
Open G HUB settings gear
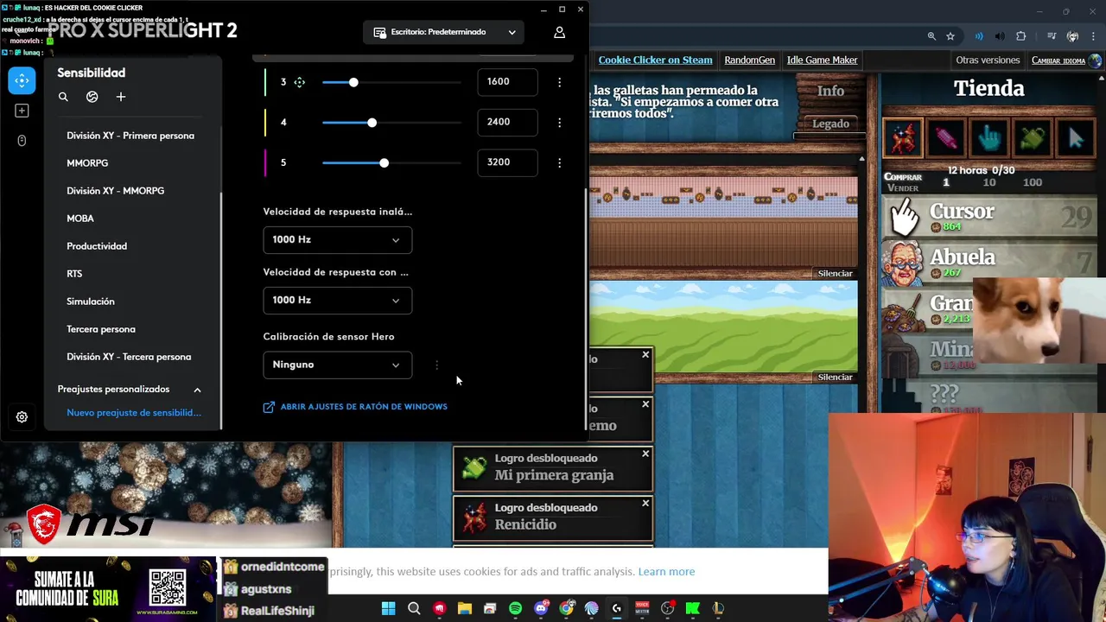[x=22, y=417]
